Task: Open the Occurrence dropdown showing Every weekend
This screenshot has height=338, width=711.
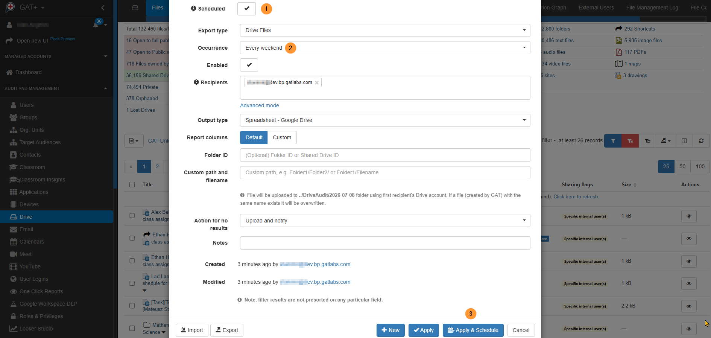Action: click(x=385, y=48)
